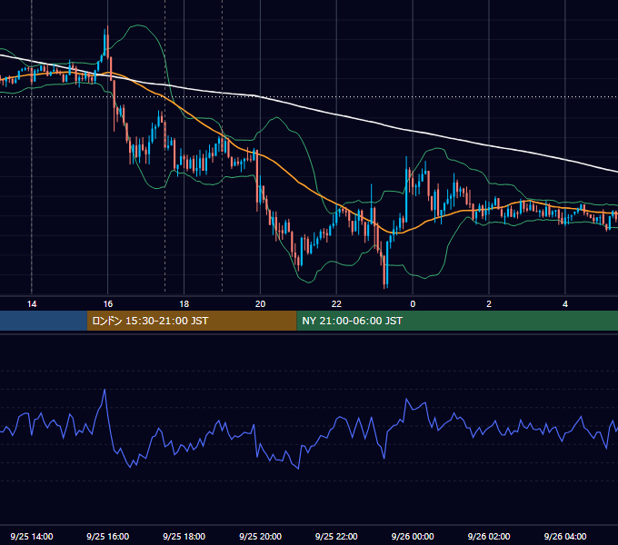Click the 9/26 02:00 time label

(x=489, y=536)
